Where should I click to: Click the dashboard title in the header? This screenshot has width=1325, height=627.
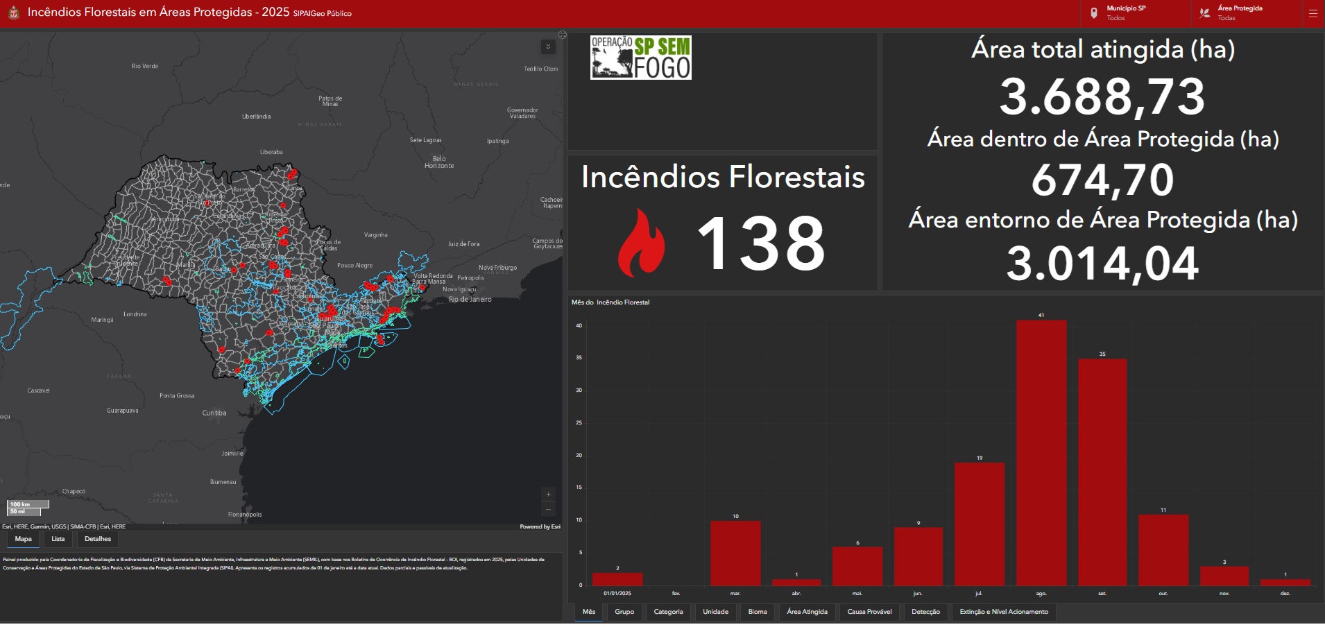(158, 12)
